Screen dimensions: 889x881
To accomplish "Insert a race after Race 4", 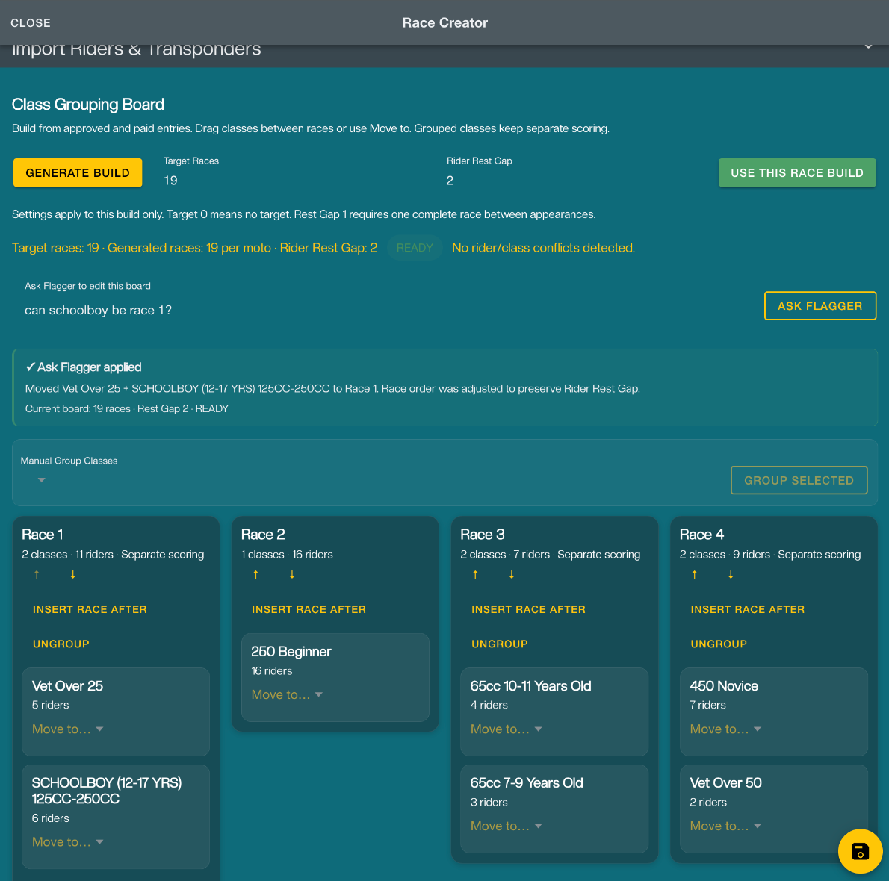I will click(747, 610).
